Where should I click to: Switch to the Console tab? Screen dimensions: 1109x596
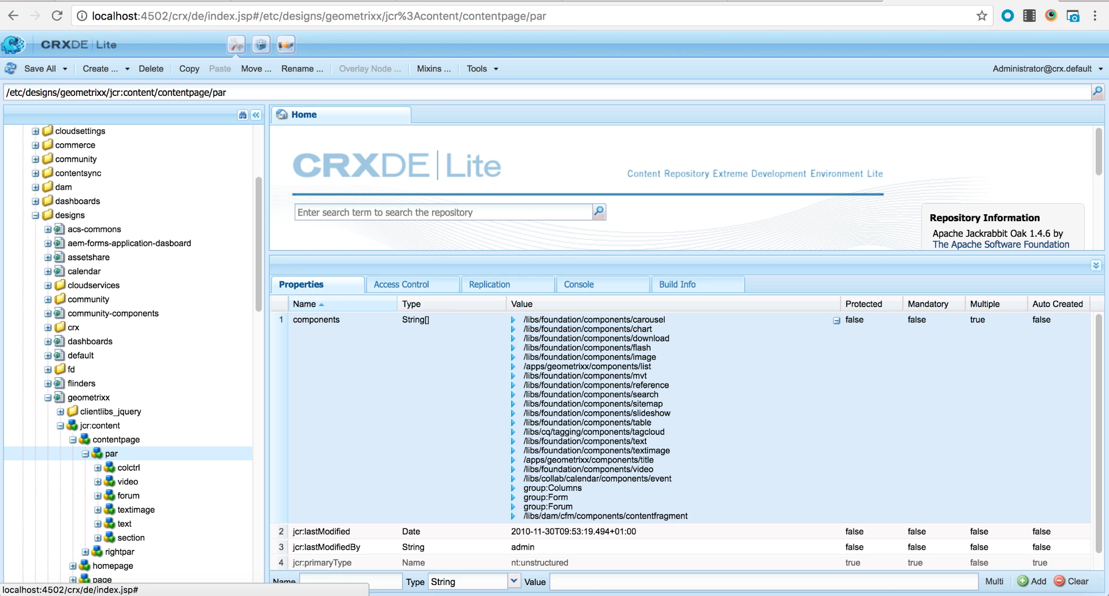pos(603,284)
